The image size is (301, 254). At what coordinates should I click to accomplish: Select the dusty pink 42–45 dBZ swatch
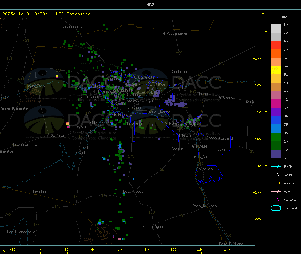click(276, 95)
